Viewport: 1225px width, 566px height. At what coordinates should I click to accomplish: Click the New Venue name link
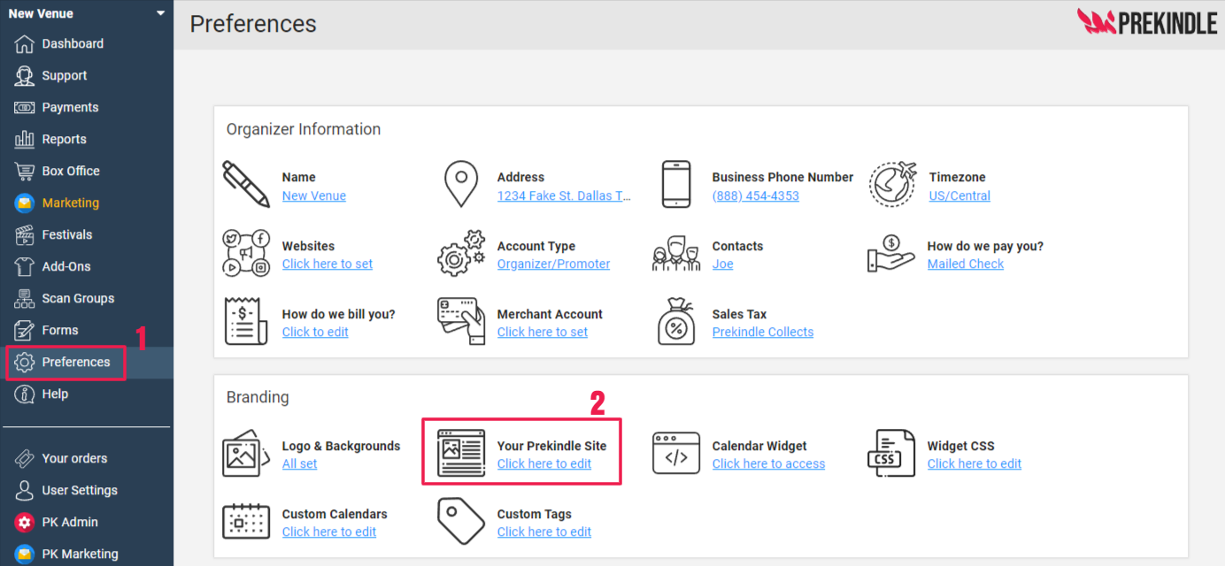click(314, 195)
